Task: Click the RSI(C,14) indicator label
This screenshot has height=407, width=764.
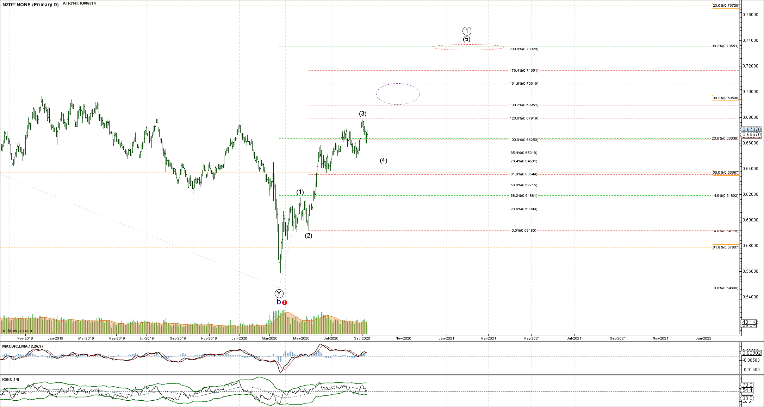Action: 11,379
